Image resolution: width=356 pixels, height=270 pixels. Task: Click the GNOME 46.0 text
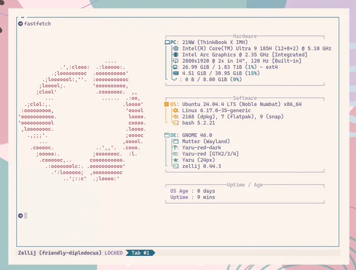tap(197, 135)
